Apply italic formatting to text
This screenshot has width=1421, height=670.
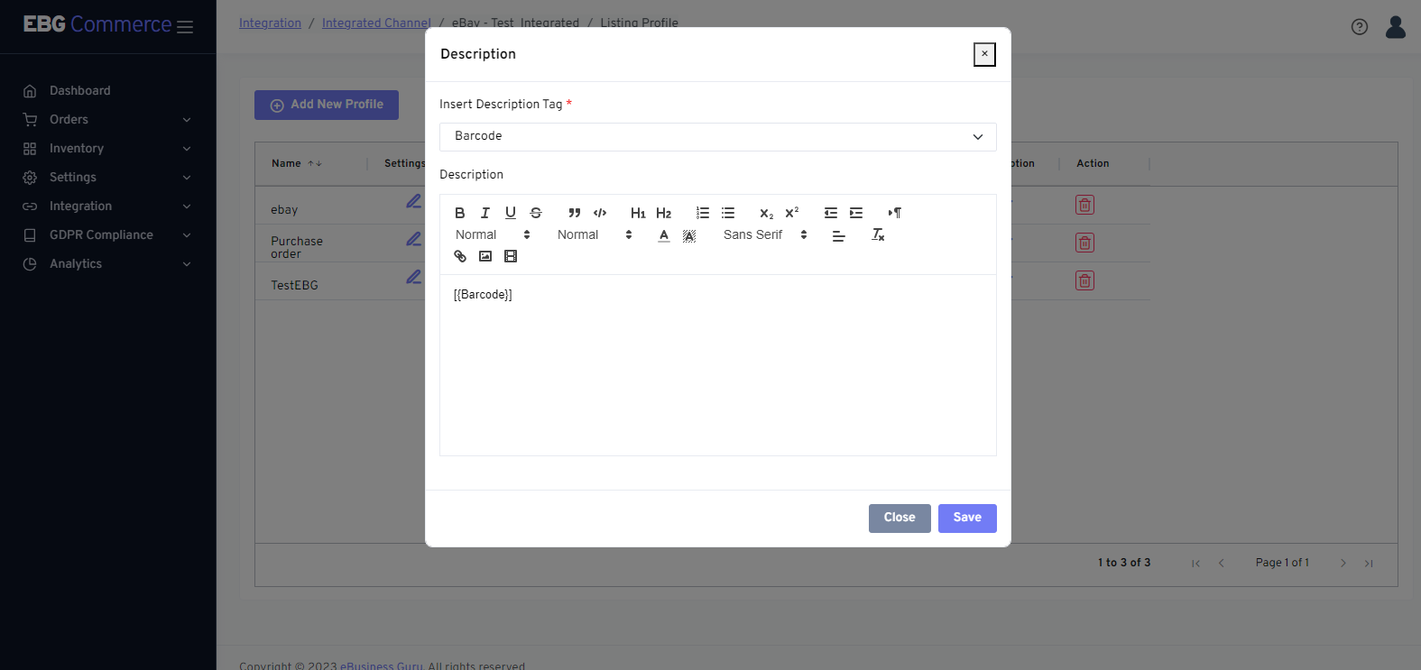coord(485,213)
